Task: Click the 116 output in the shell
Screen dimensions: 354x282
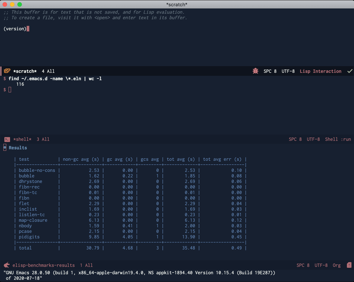Action: pos(20,84)
